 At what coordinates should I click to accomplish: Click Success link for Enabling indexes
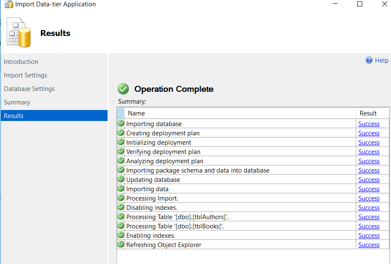point(369,236)
